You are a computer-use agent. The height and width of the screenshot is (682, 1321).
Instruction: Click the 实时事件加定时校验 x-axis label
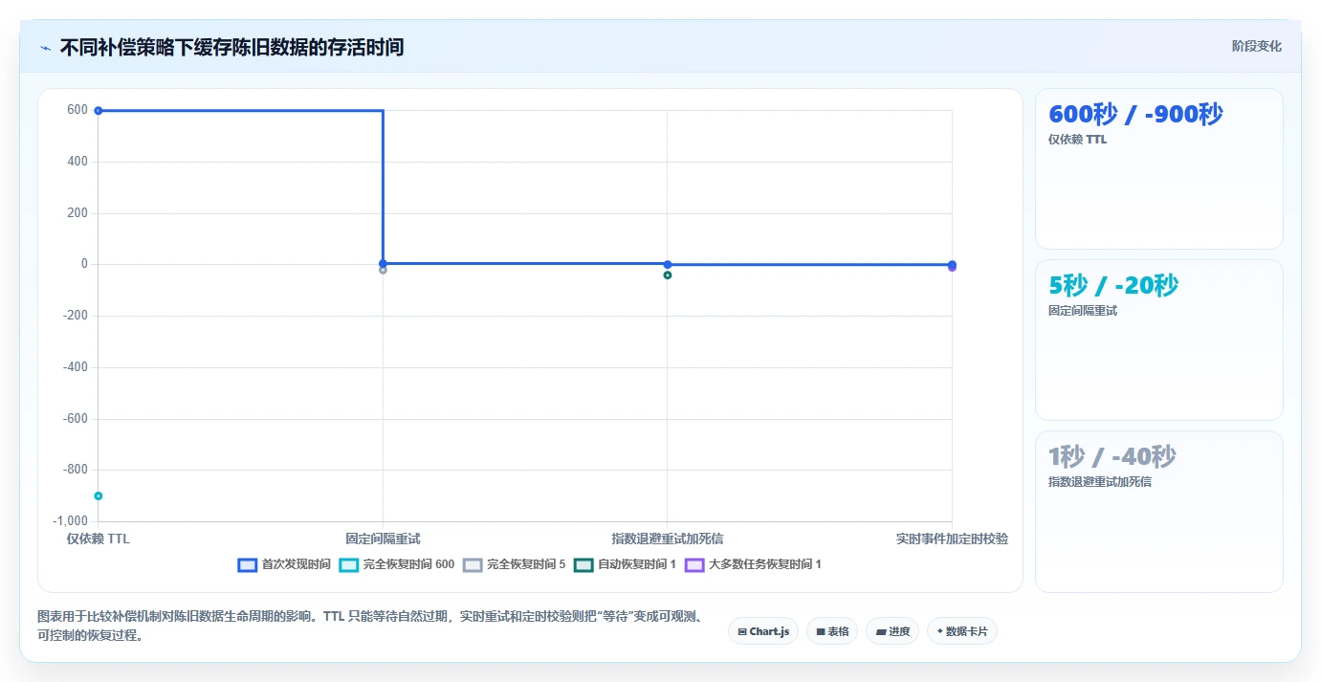point(952,539)
